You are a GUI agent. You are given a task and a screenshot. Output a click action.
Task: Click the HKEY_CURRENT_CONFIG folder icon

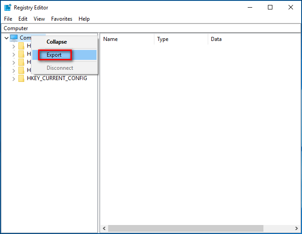click(21, 78)
